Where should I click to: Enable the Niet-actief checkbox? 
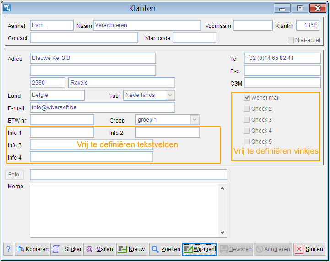coord(291,40)
